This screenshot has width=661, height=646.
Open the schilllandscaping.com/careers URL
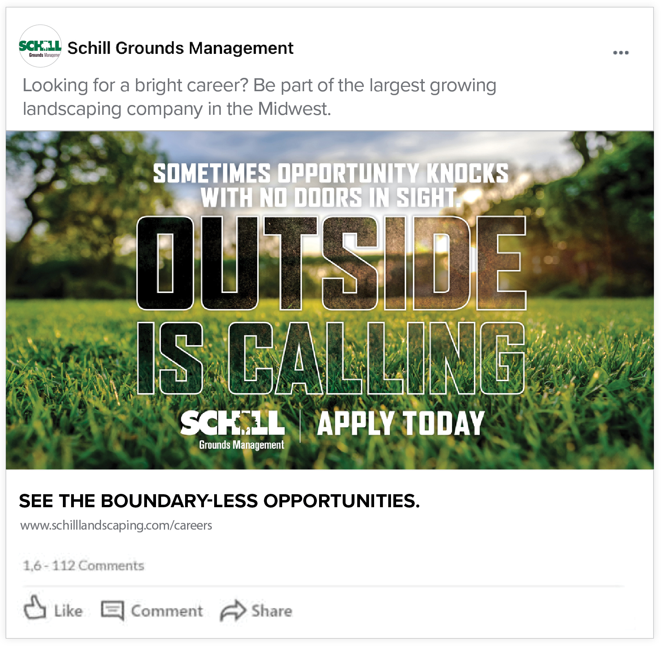[x=116, y=525]
